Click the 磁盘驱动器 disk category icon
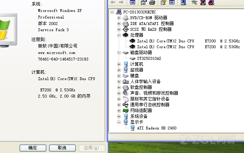 125,53
